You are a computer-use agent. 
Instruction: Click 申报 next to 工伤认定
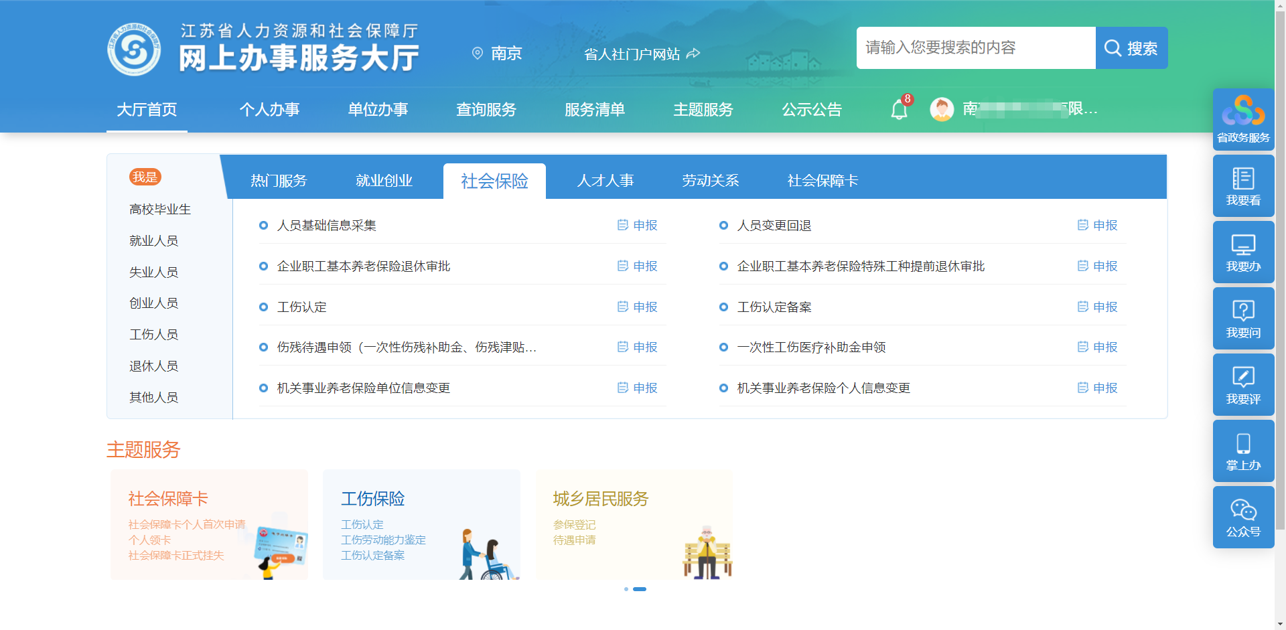[x=638, y=307]
